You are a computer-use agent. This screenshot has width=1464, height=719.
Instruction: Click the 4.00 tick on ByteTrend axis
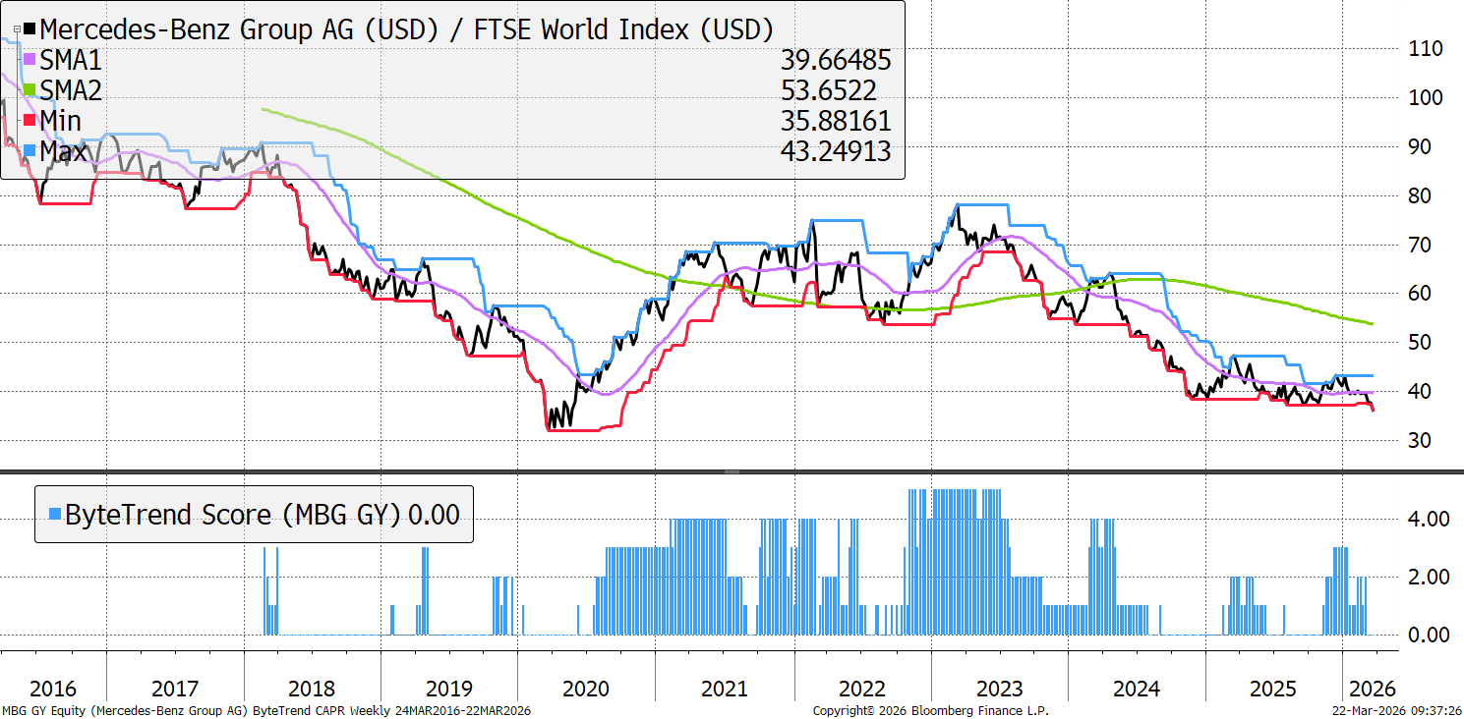point(1424,518)
